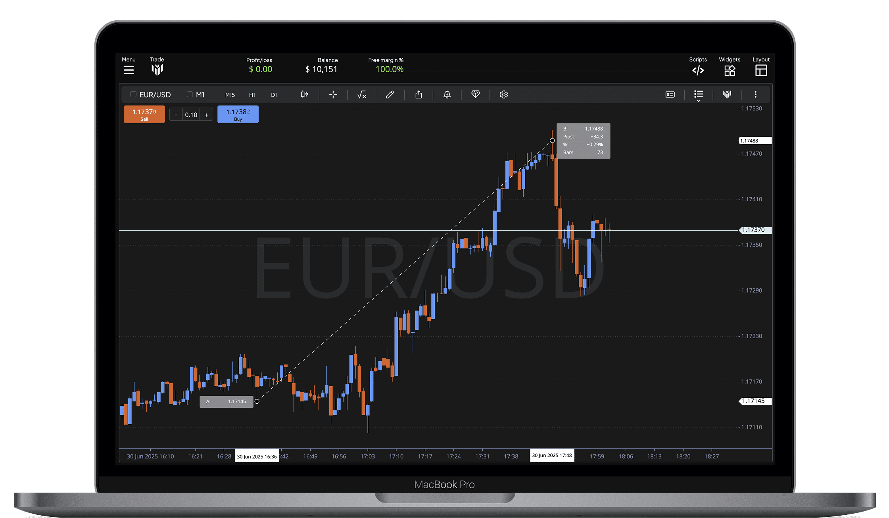Toggle the EUR/USD symbol checkbox

coord(133,94)
